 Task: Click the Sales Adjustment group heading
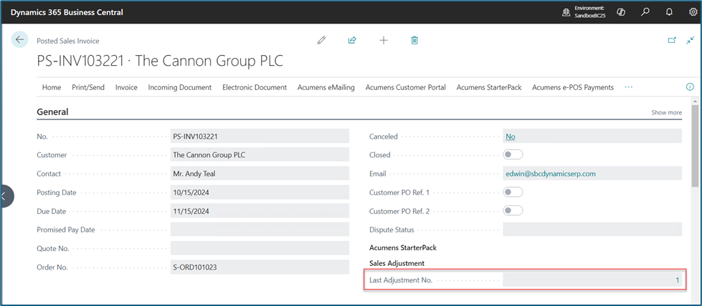397,263
